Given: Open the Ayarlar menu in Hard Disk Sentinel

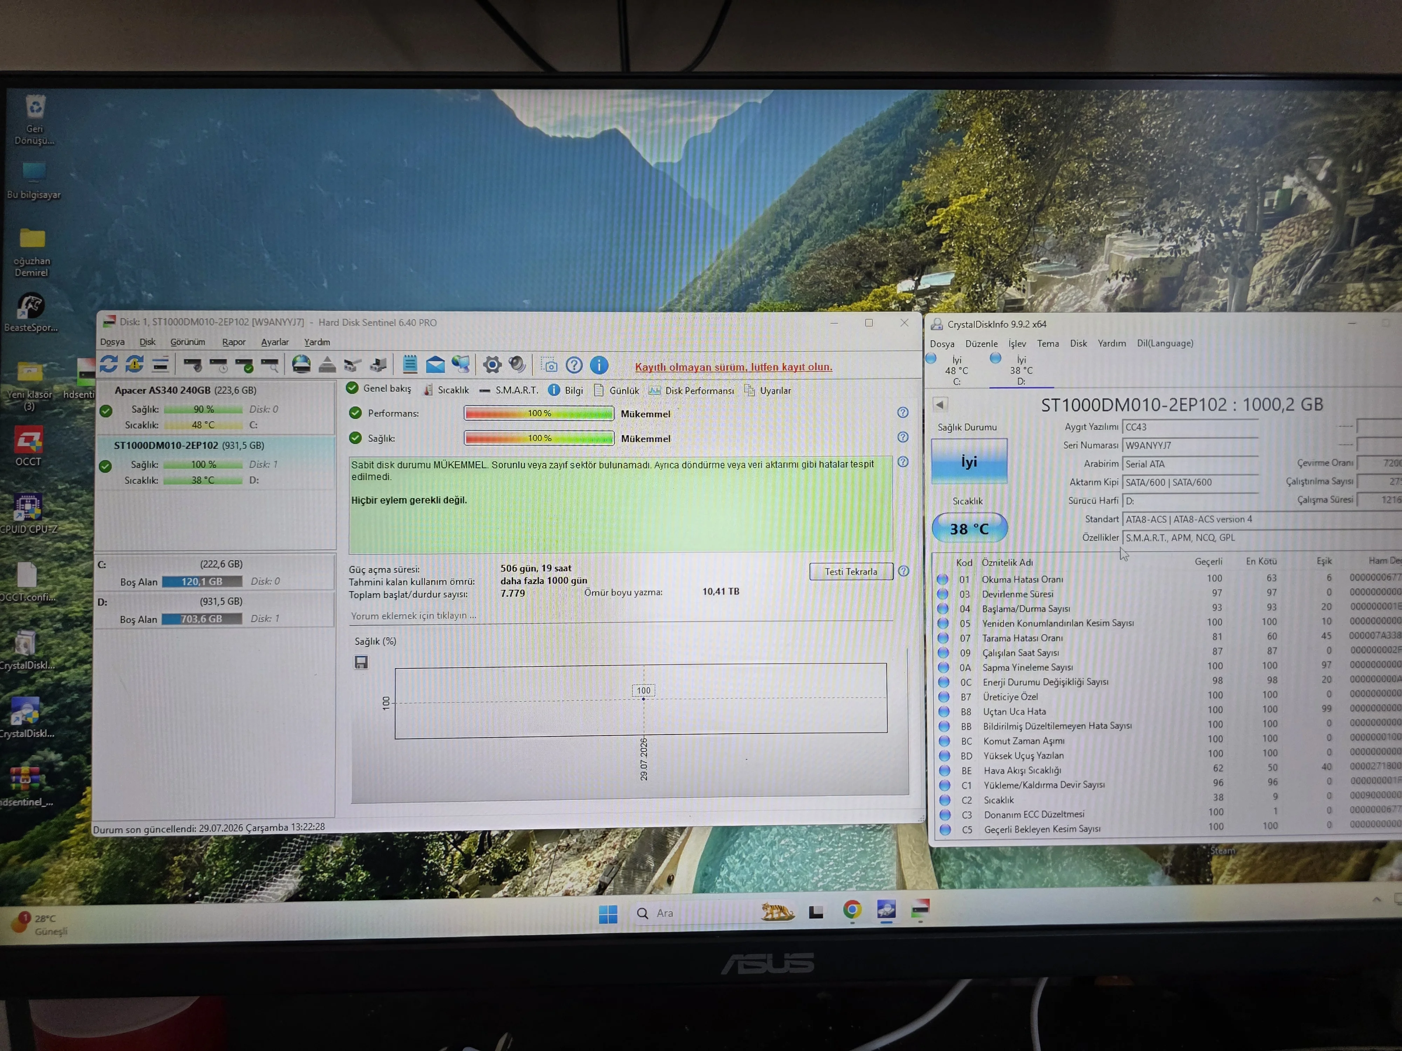Looking at the screenshot, I should (x=275, y=342).
